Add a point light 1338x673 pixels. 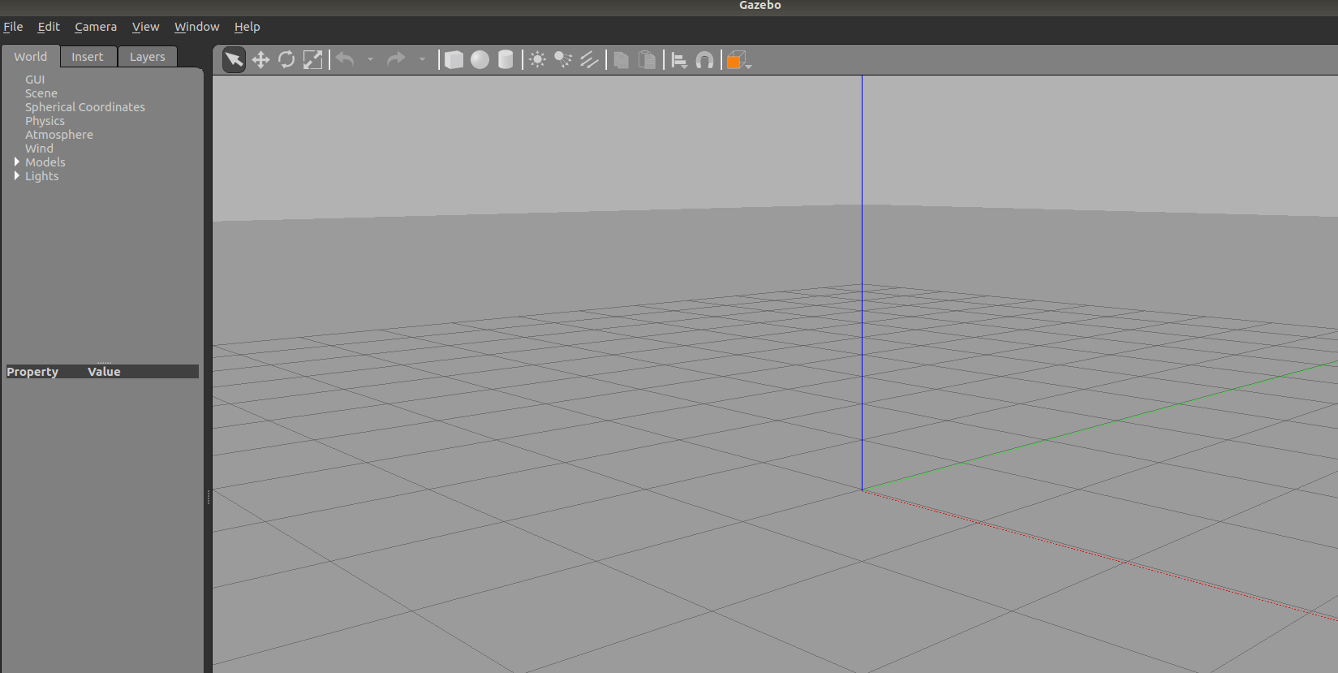pyautogui.click(x=537, y=60)
